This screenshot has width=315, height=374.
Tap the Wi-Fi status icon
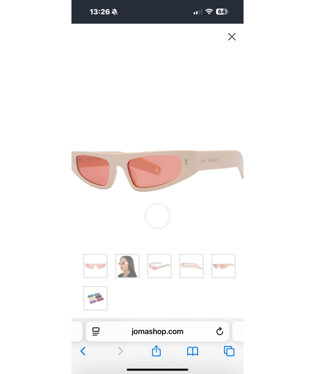pyautogui.click(x=209, y=12)
